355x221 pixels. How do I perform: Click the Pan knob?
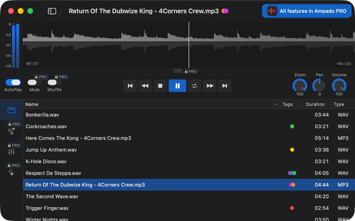tap(319, 86)
